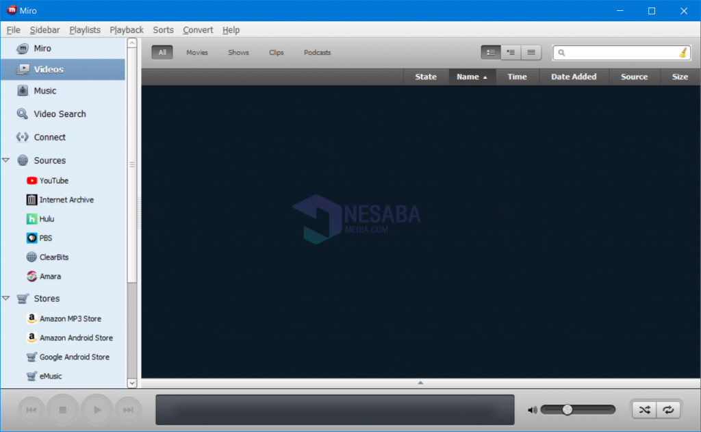The width and height of the screenshot is (701, 432).
Task: Open Amazon MP3 Store
Action: (70, 319)
